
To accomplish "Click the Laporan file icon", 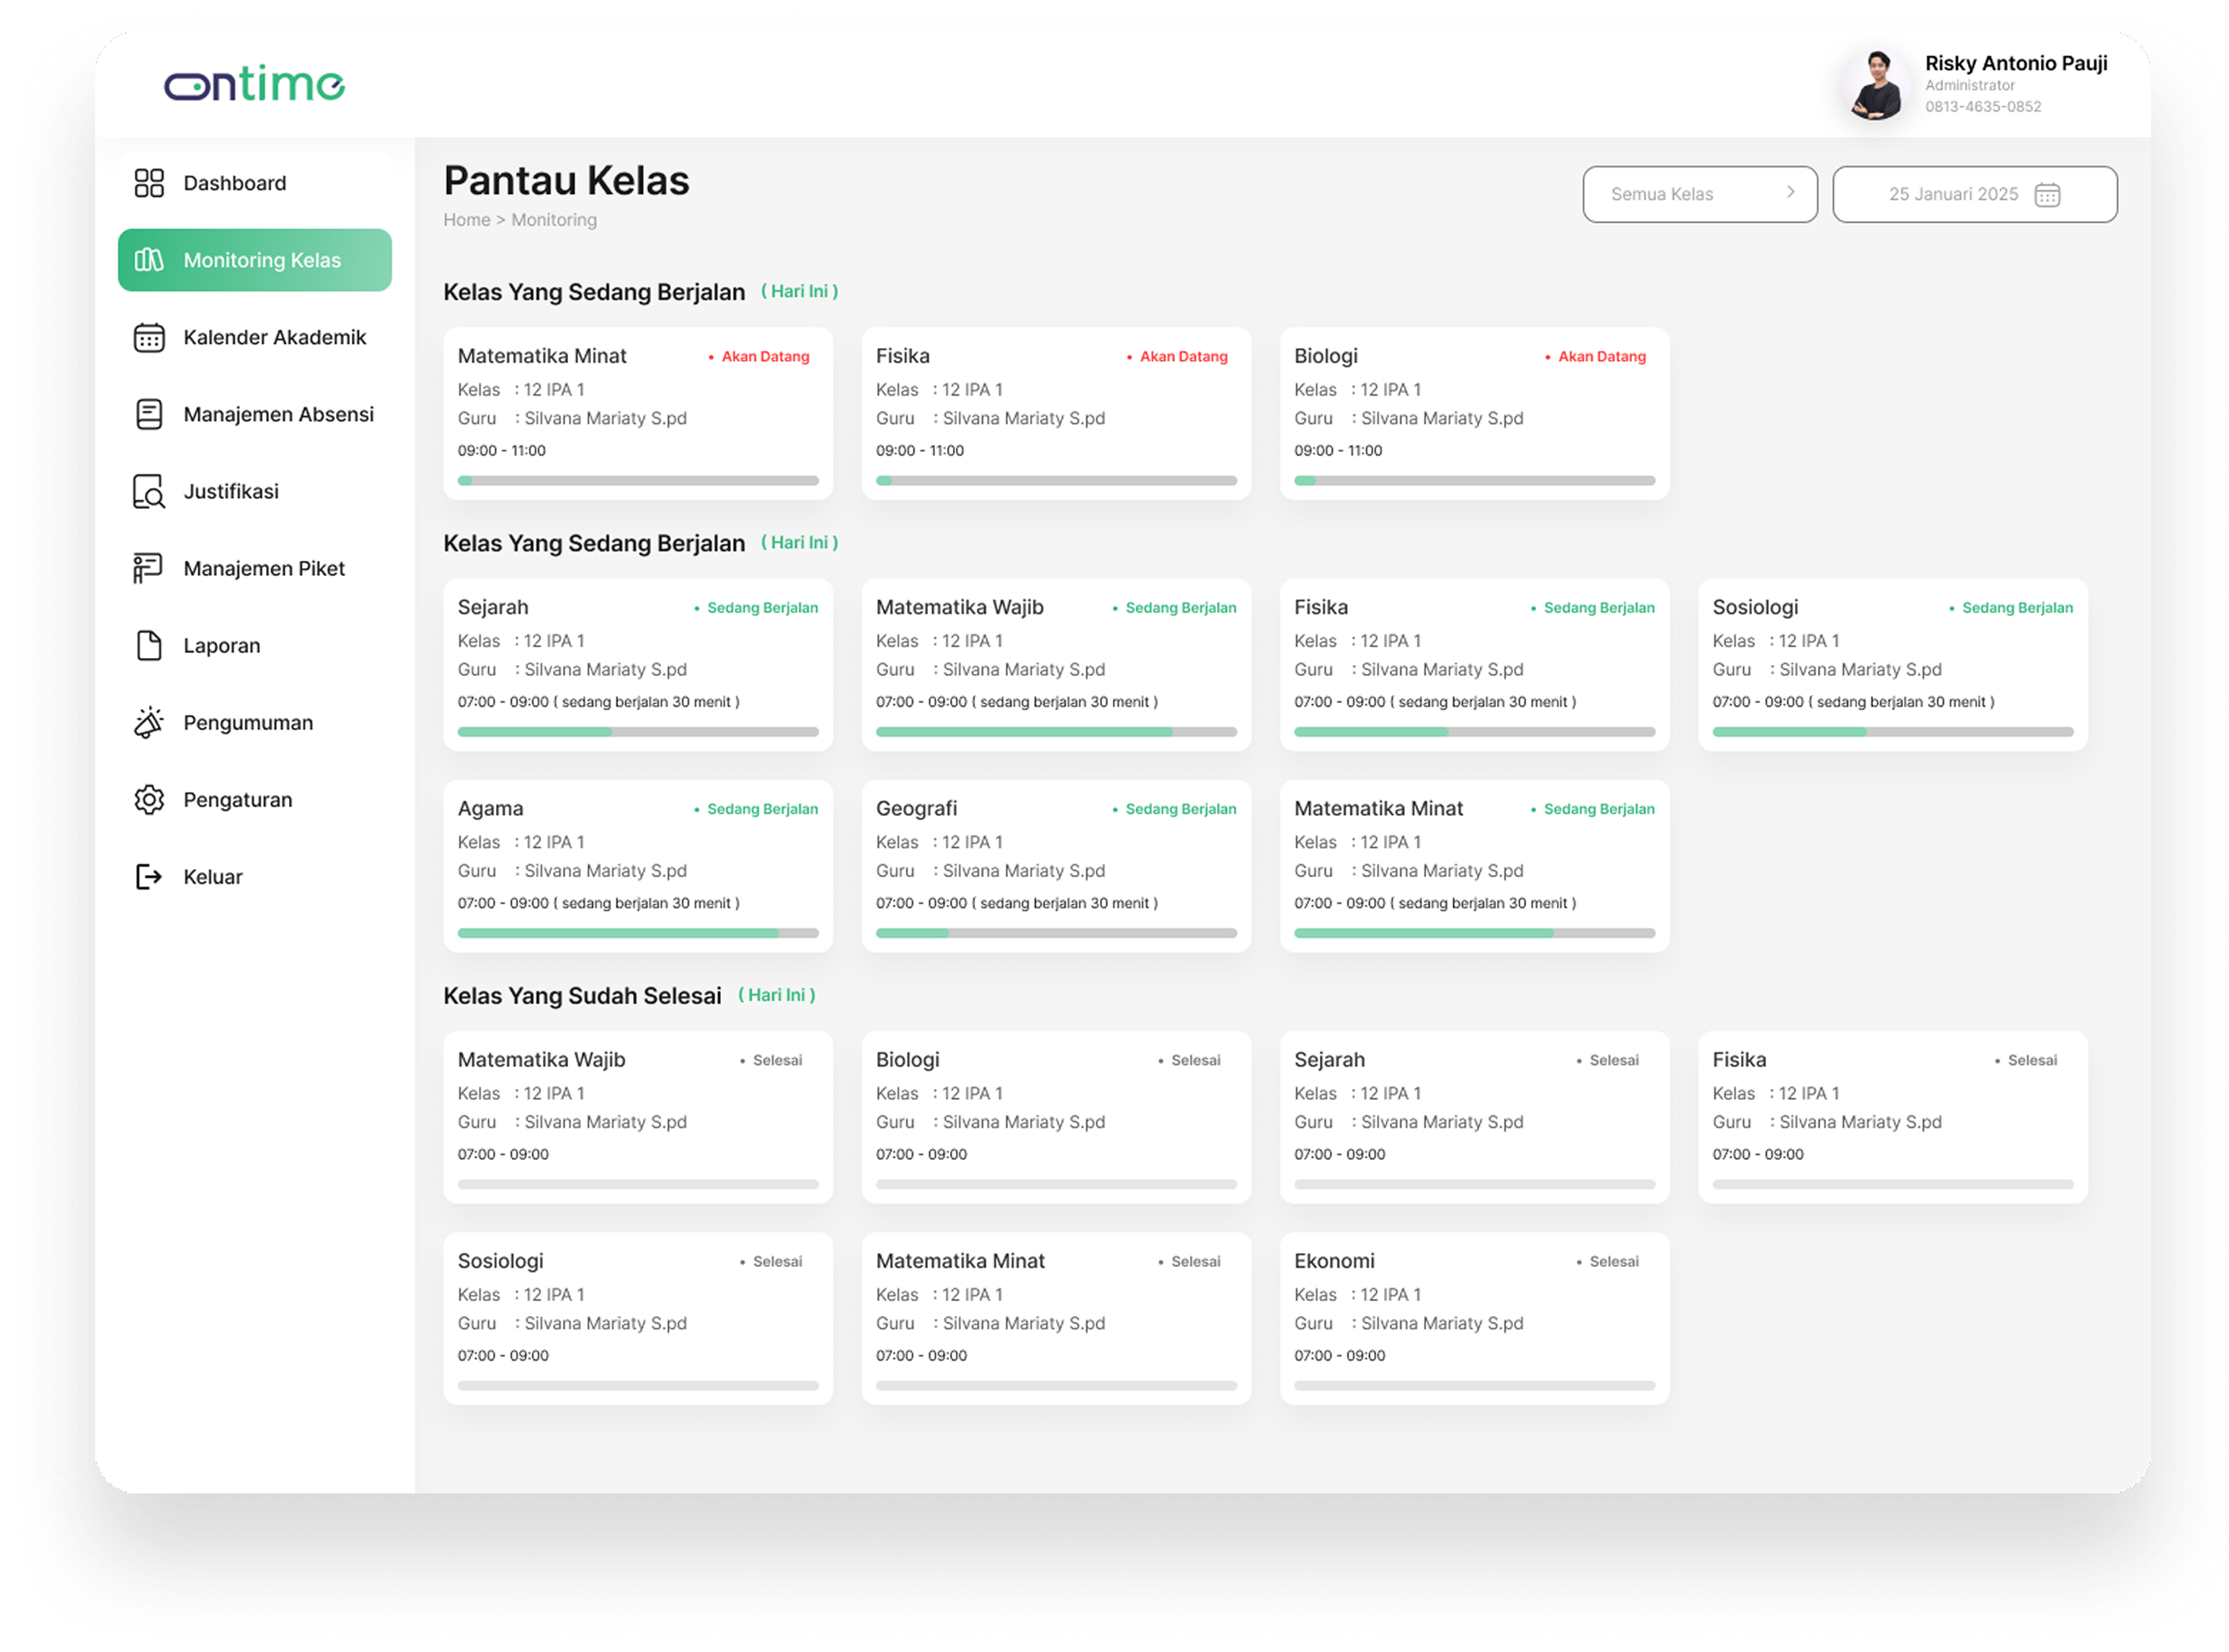I will 149,646.
